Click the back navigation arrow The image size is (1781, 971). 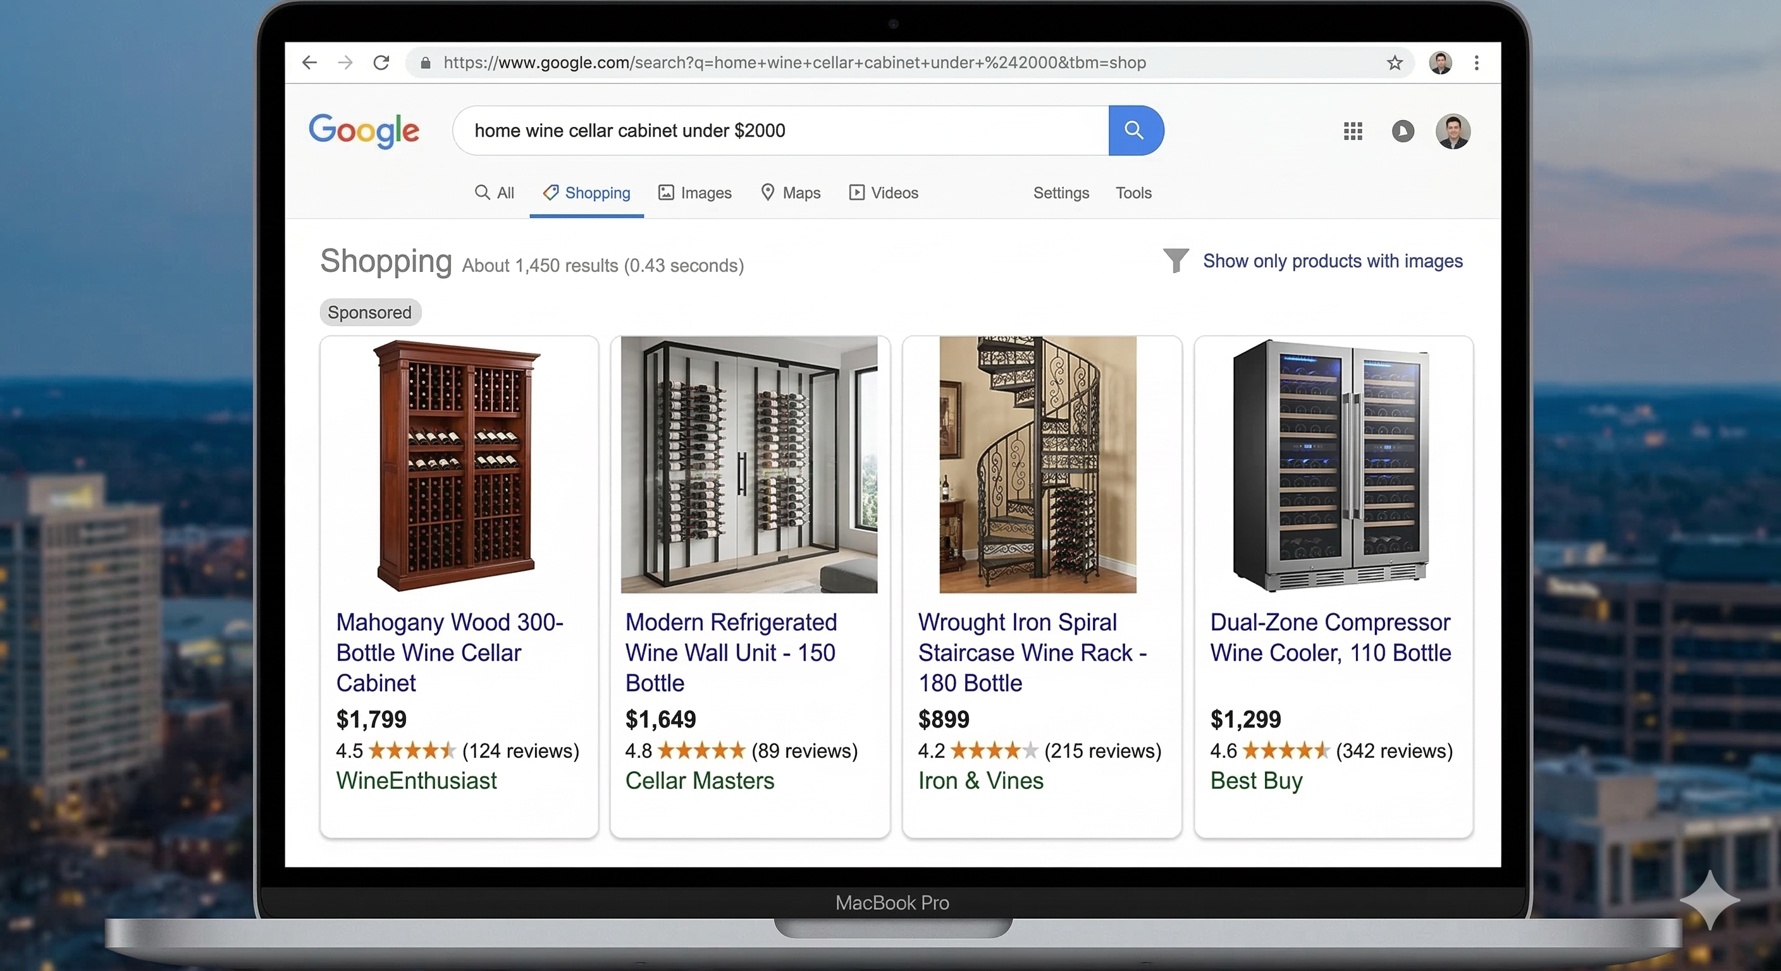point(309,62)
